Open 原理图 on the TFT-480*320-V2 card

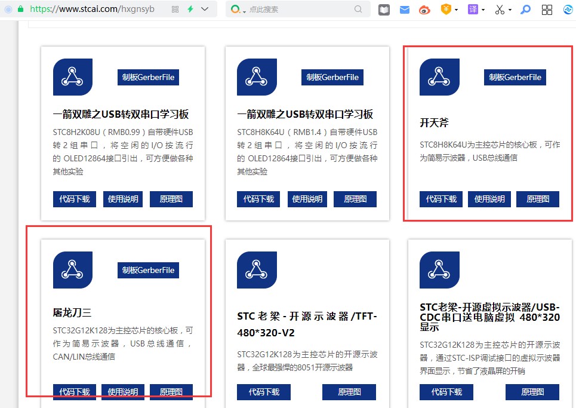[x=349, y=392]
